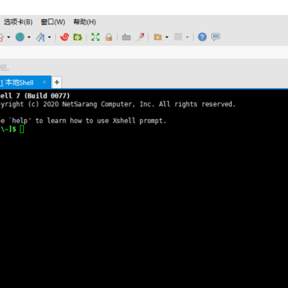Click the font settings A icon
Image resolution: width=288 pixels, height=288 pixels.
pyautogui.click(x=41, y=37)
